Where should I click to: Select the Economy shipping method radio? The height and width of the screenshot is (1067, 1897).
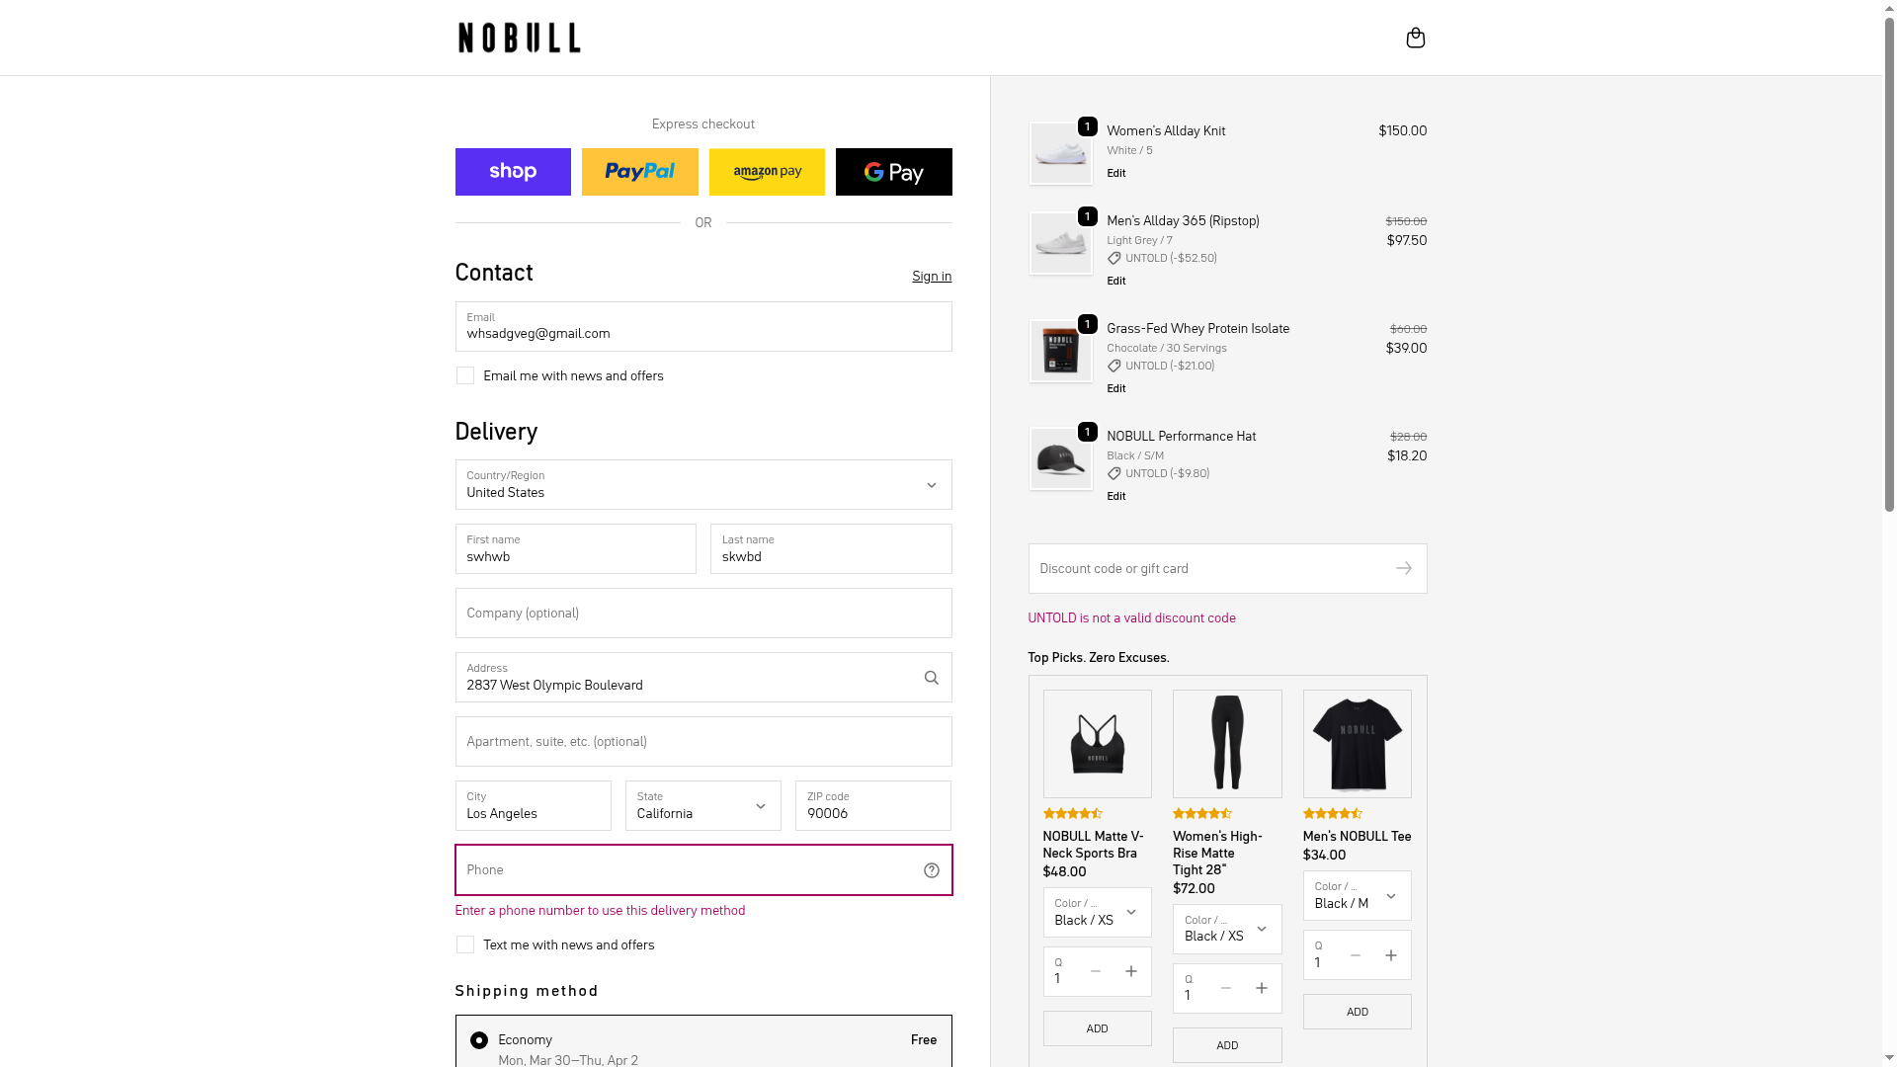coord(479,1040)
